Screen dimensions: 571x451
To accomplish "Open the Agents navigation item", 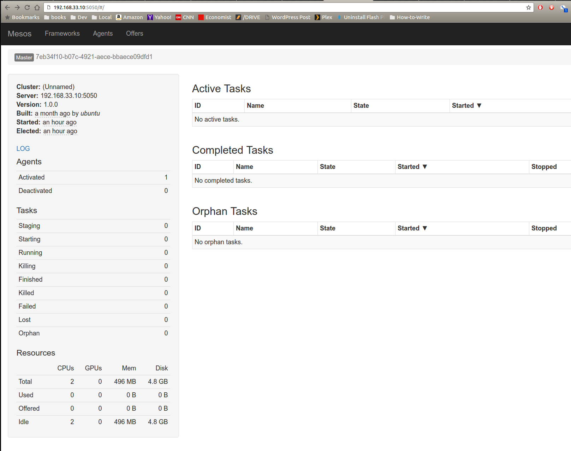I will (x=103, y=34).
